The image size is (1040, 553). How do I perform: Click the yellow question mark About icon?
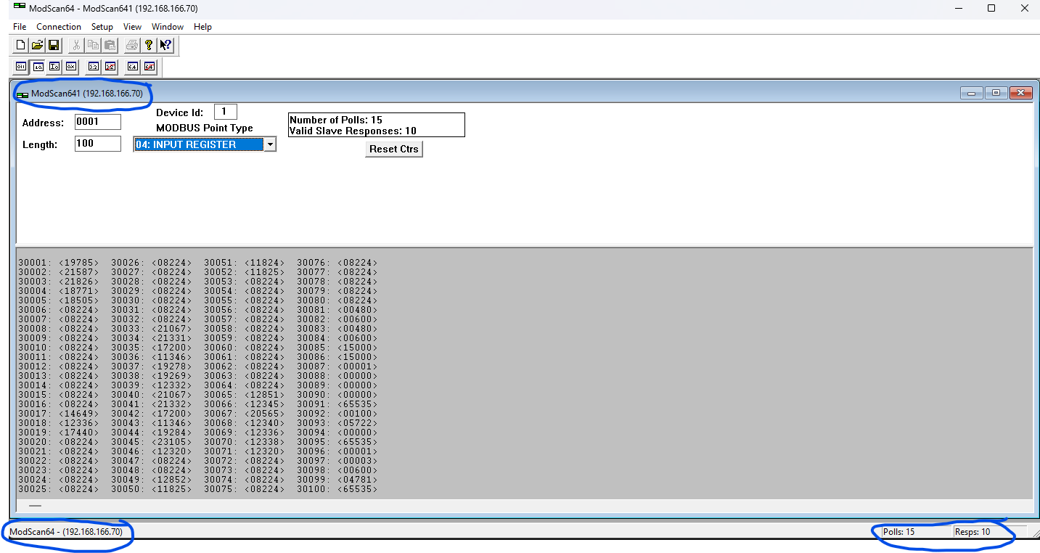pos(149,45)
